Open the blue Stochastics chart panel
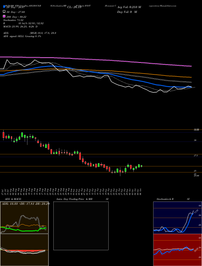Viewport: 202px width, 266px height. click(x=177, y=218)
